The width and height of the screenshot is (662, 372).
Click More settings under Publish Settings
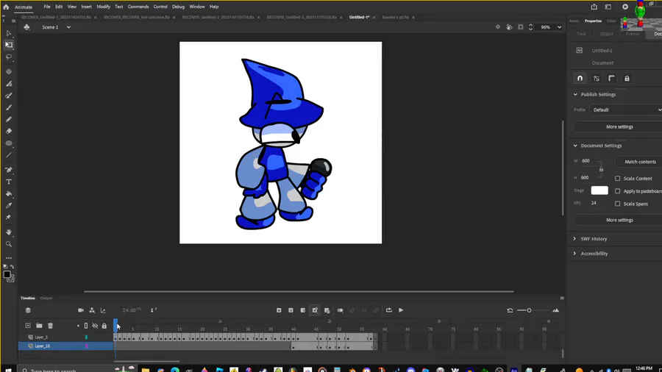pyautogui.click(x=619, y=126)
